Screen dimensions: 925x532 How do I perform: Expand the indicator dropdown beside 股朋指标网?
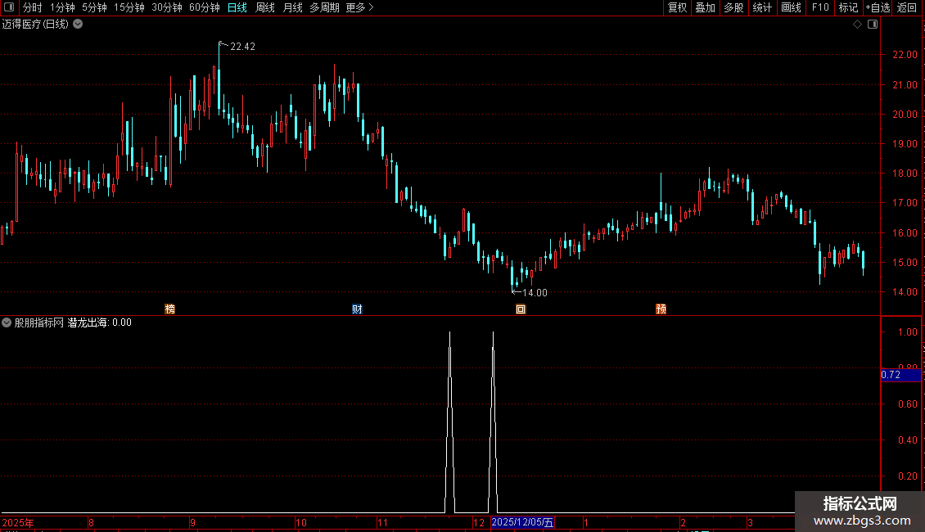(x=7, y=322)
